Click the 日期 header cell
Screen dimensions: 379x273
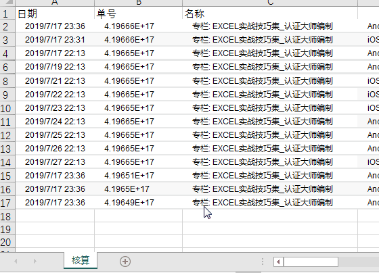pos(55,13)
